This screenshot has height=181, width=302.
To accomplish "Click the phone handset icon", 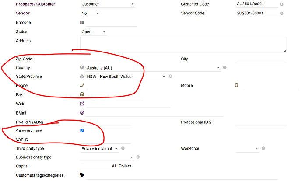I will (x=82, y=85).
